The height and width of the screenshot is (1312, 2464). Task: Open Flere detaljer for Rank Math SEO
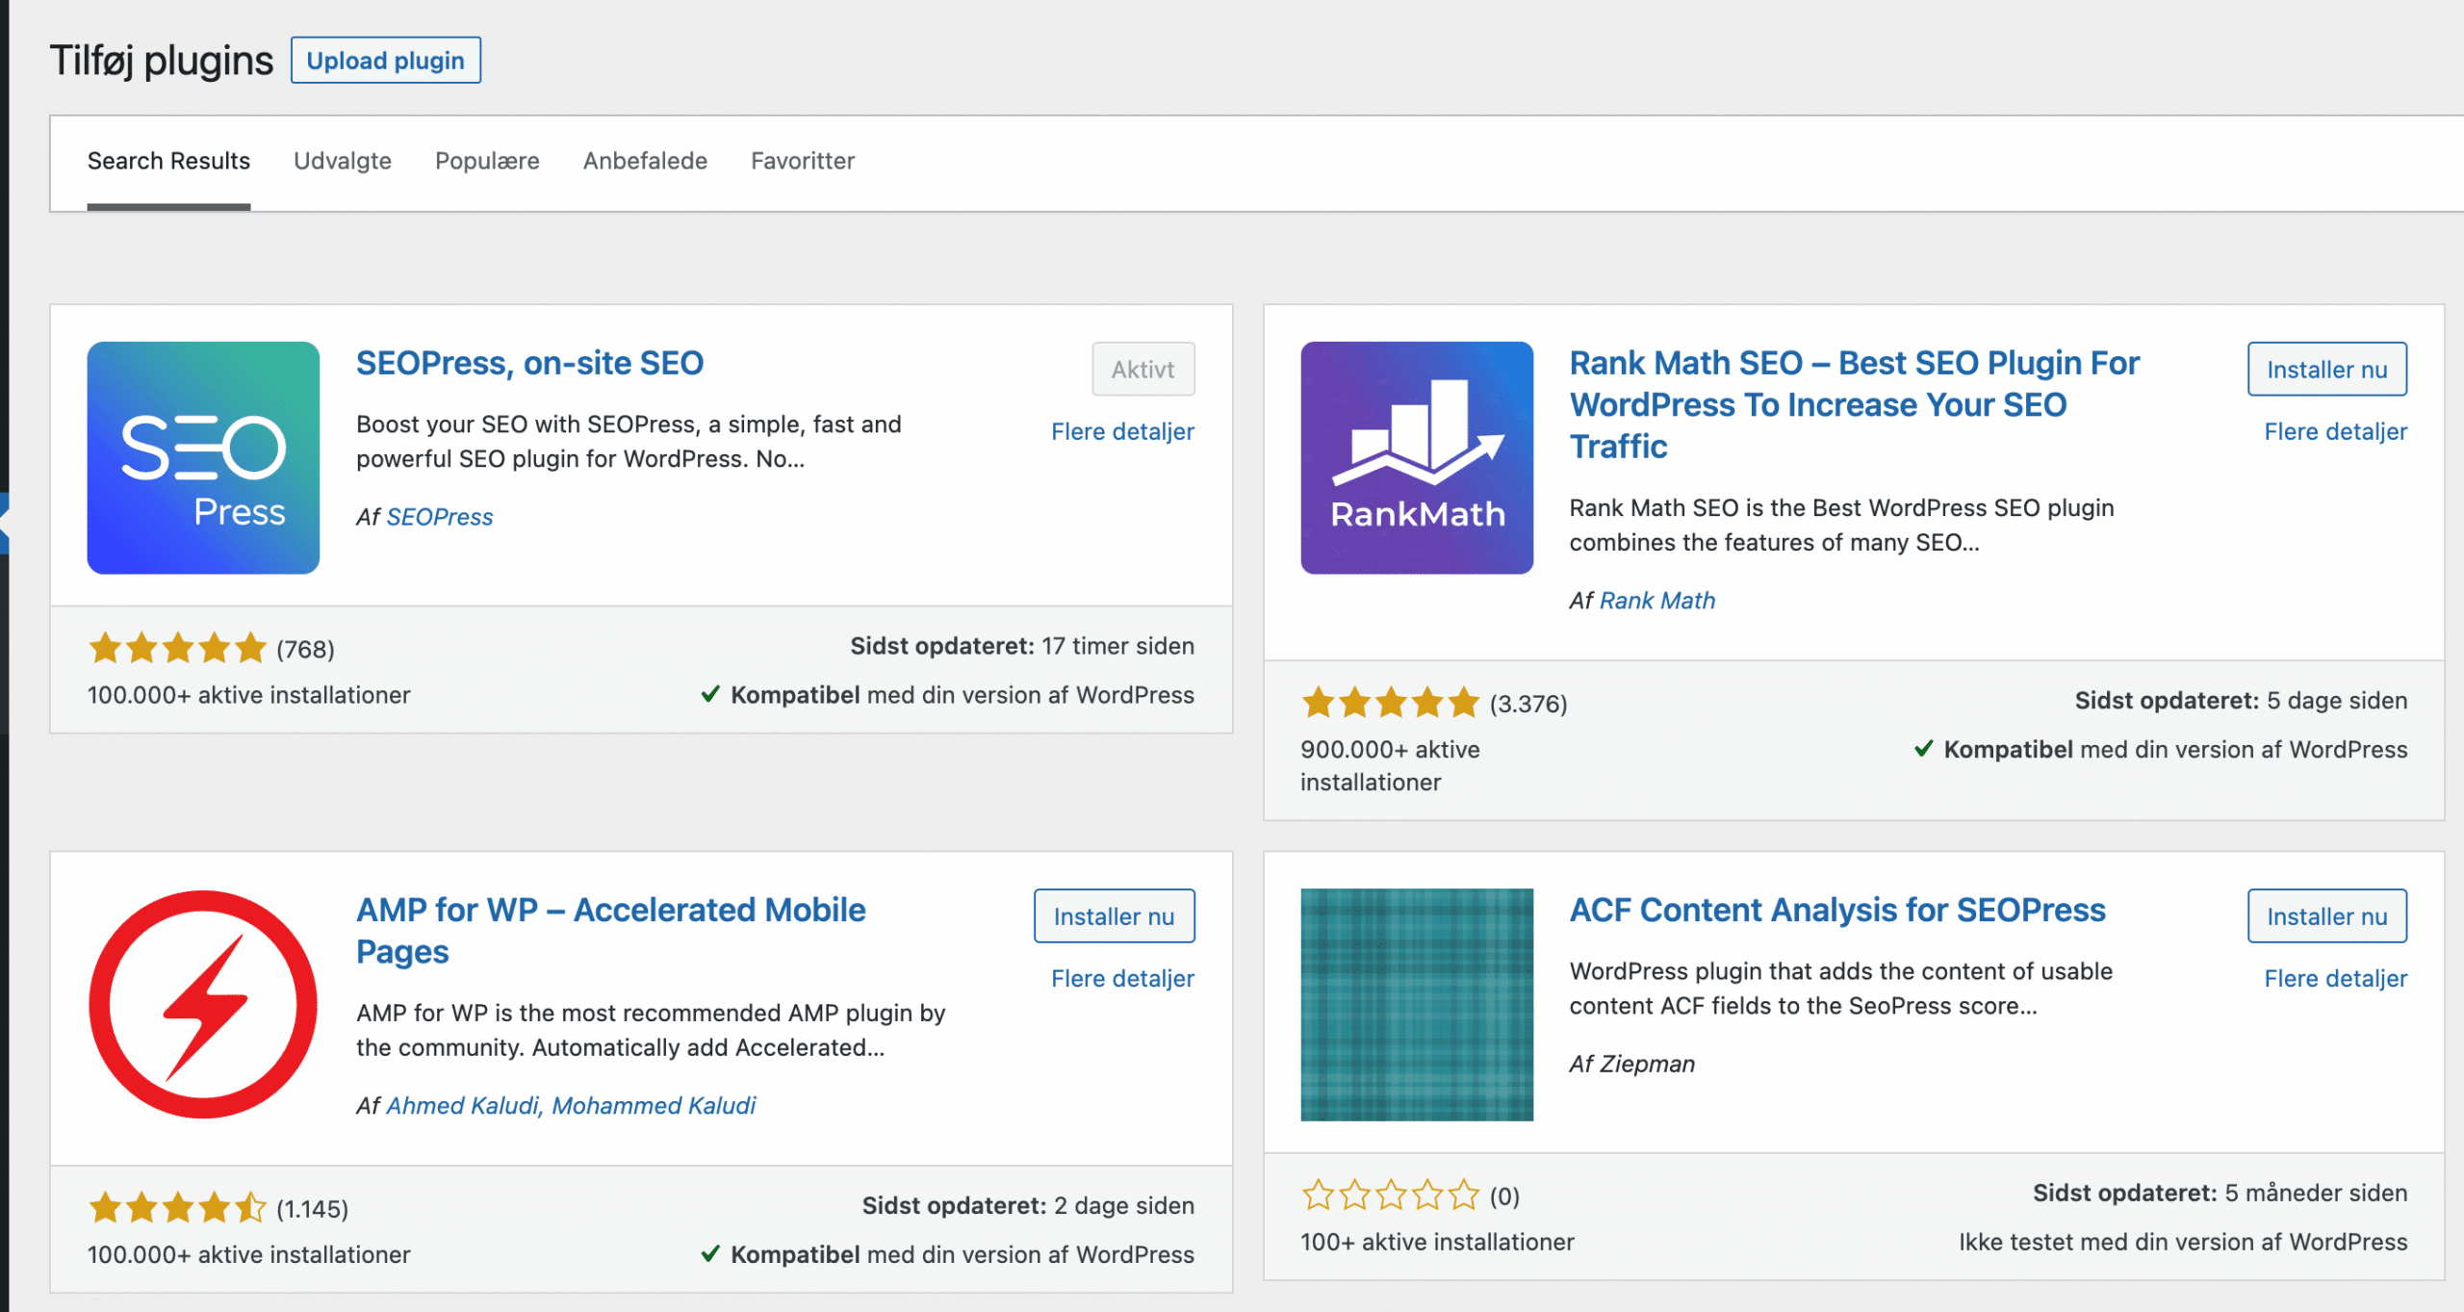coord(2336,431)
